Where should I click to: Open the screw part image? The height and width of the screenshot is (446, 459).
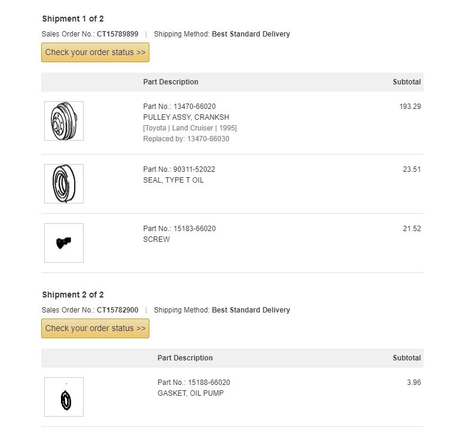tap(64, 243)
